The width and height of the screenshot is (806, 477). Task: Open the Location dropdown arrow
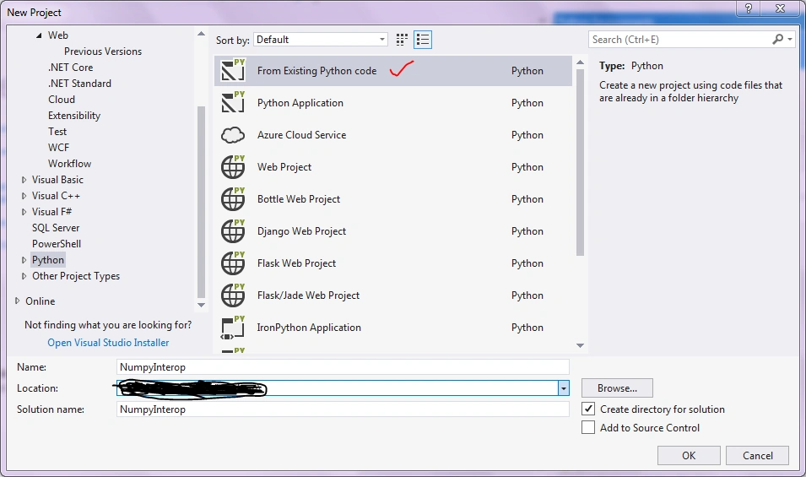[x=564, y=388]
